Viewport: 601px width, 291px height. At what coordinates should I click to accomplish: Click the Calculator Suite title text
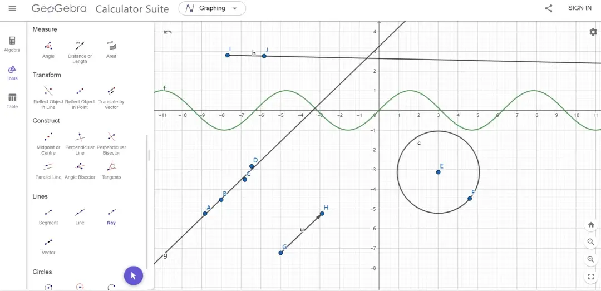coord(132,9)
